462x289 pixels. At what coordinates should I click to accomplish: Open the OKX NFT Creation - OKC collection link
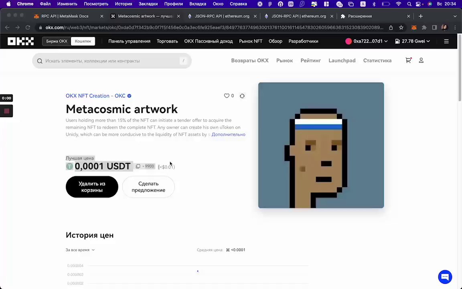[x=95, y=96]
